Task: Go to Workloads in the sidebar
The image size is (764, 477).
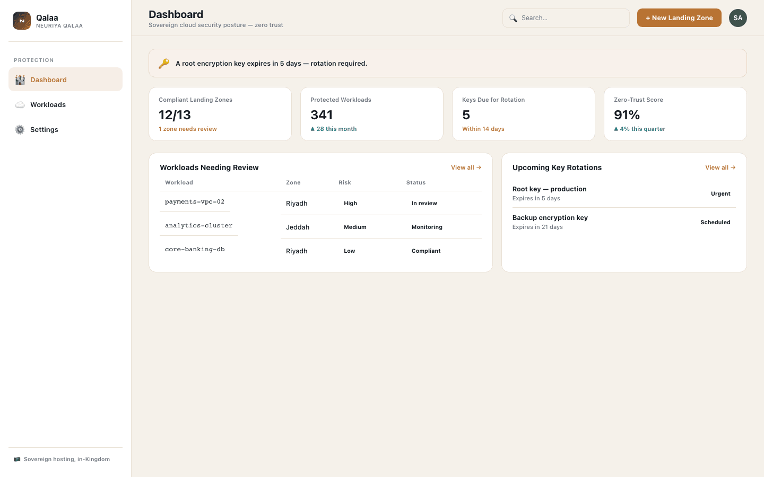Action: [x=65, y=104]
